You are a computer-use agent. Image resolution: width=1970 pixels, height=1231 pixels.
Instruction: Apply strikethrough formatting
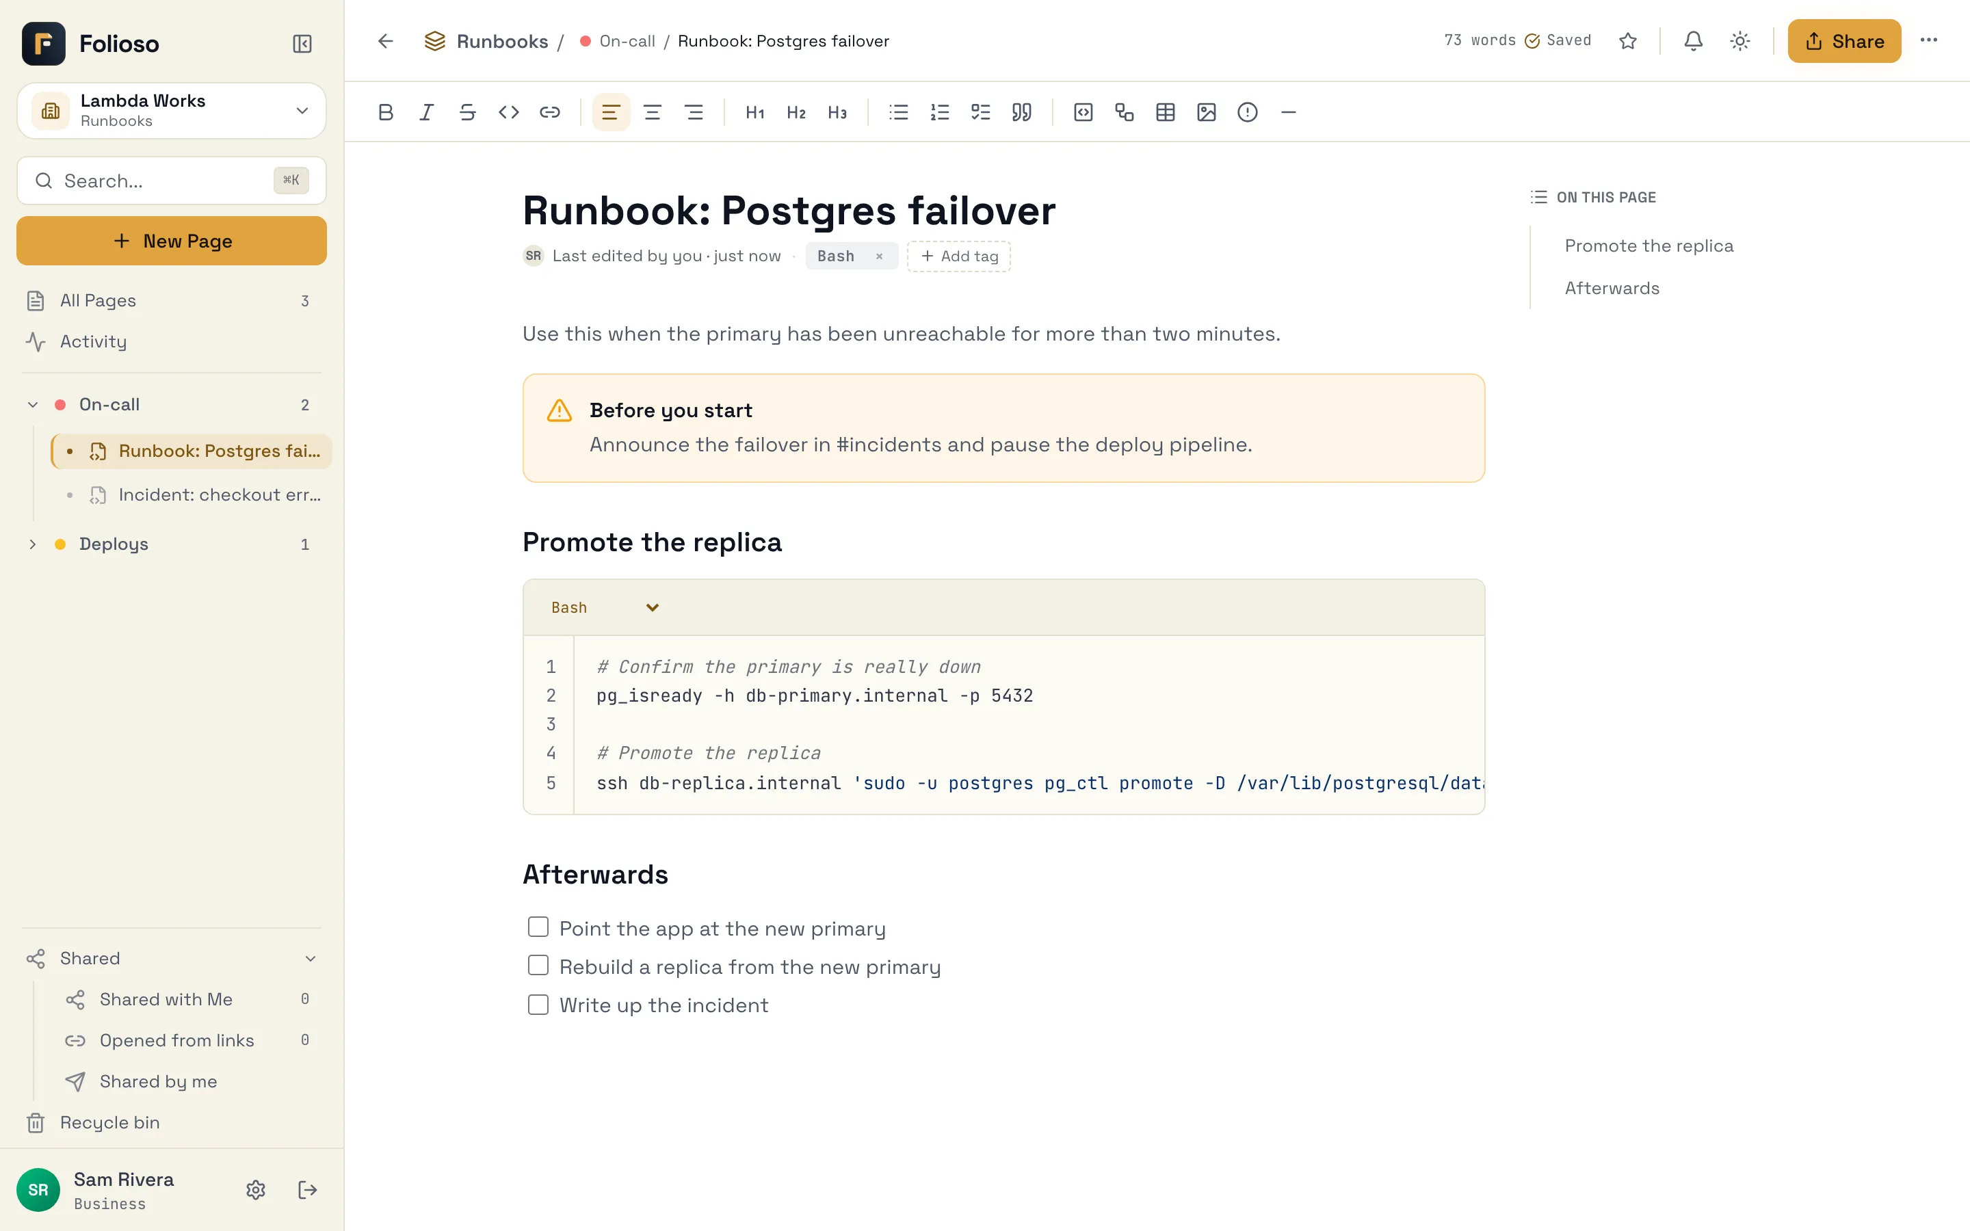pyautogui.click(x=467, y=112)
